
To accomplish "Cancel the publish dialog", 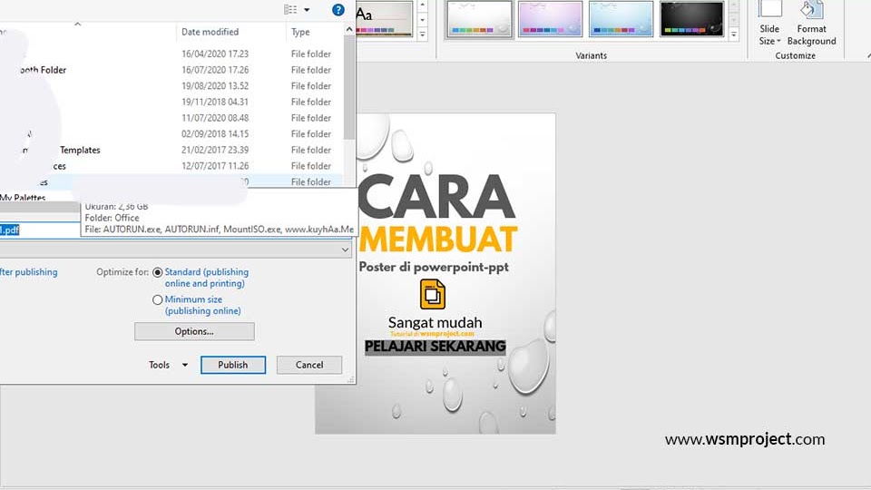I will click(309, 365).
